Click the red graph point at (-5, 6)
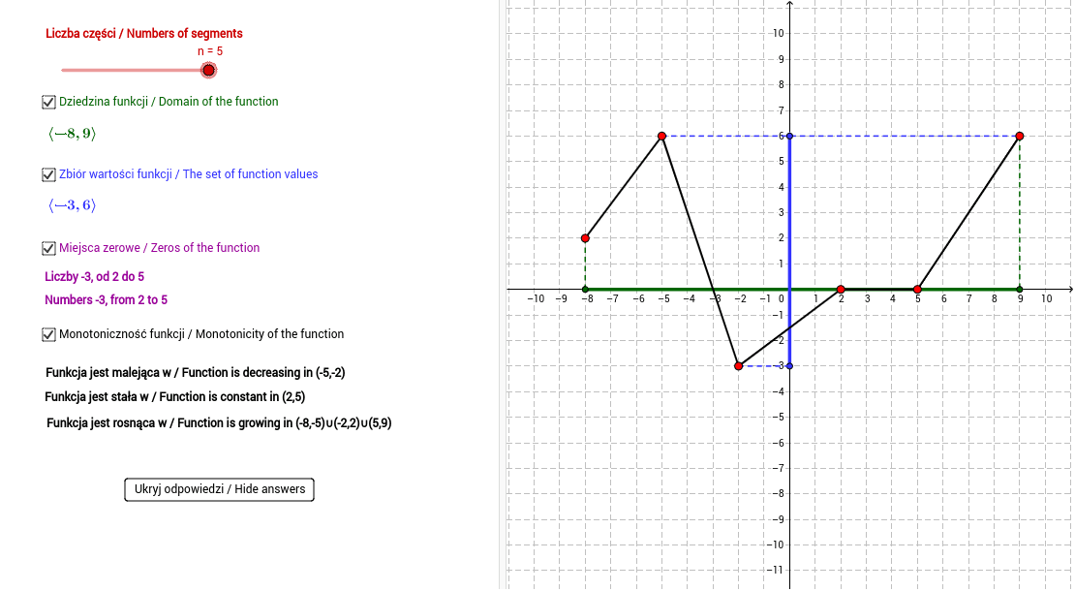This screenshot has width=1075, height=591. tap(661, 137)
